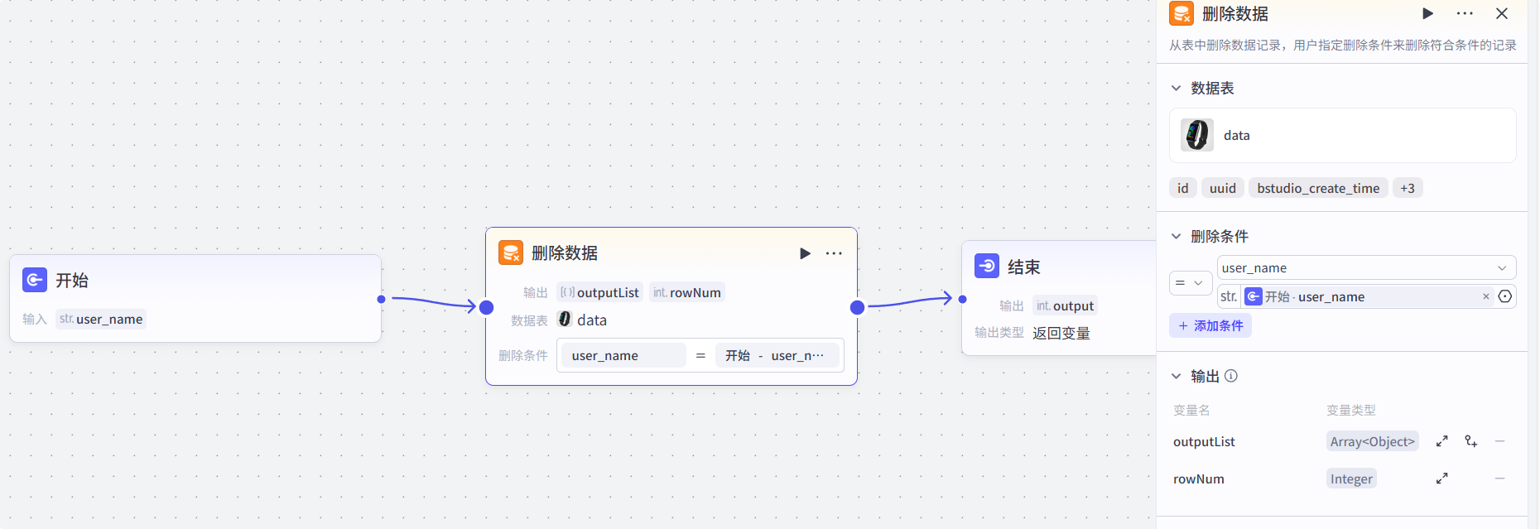Collapse the 数据表 section

pos(1177,88)
